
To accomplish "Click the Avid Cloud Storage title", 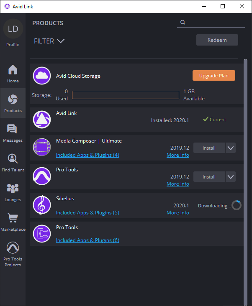I will (78, 76).
